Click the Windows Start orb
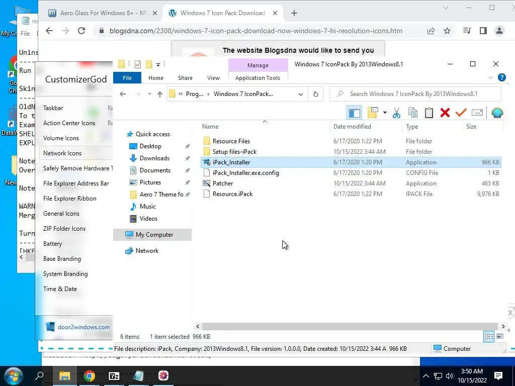The width and height of the screenshot is (515, 386). [13, 375]
